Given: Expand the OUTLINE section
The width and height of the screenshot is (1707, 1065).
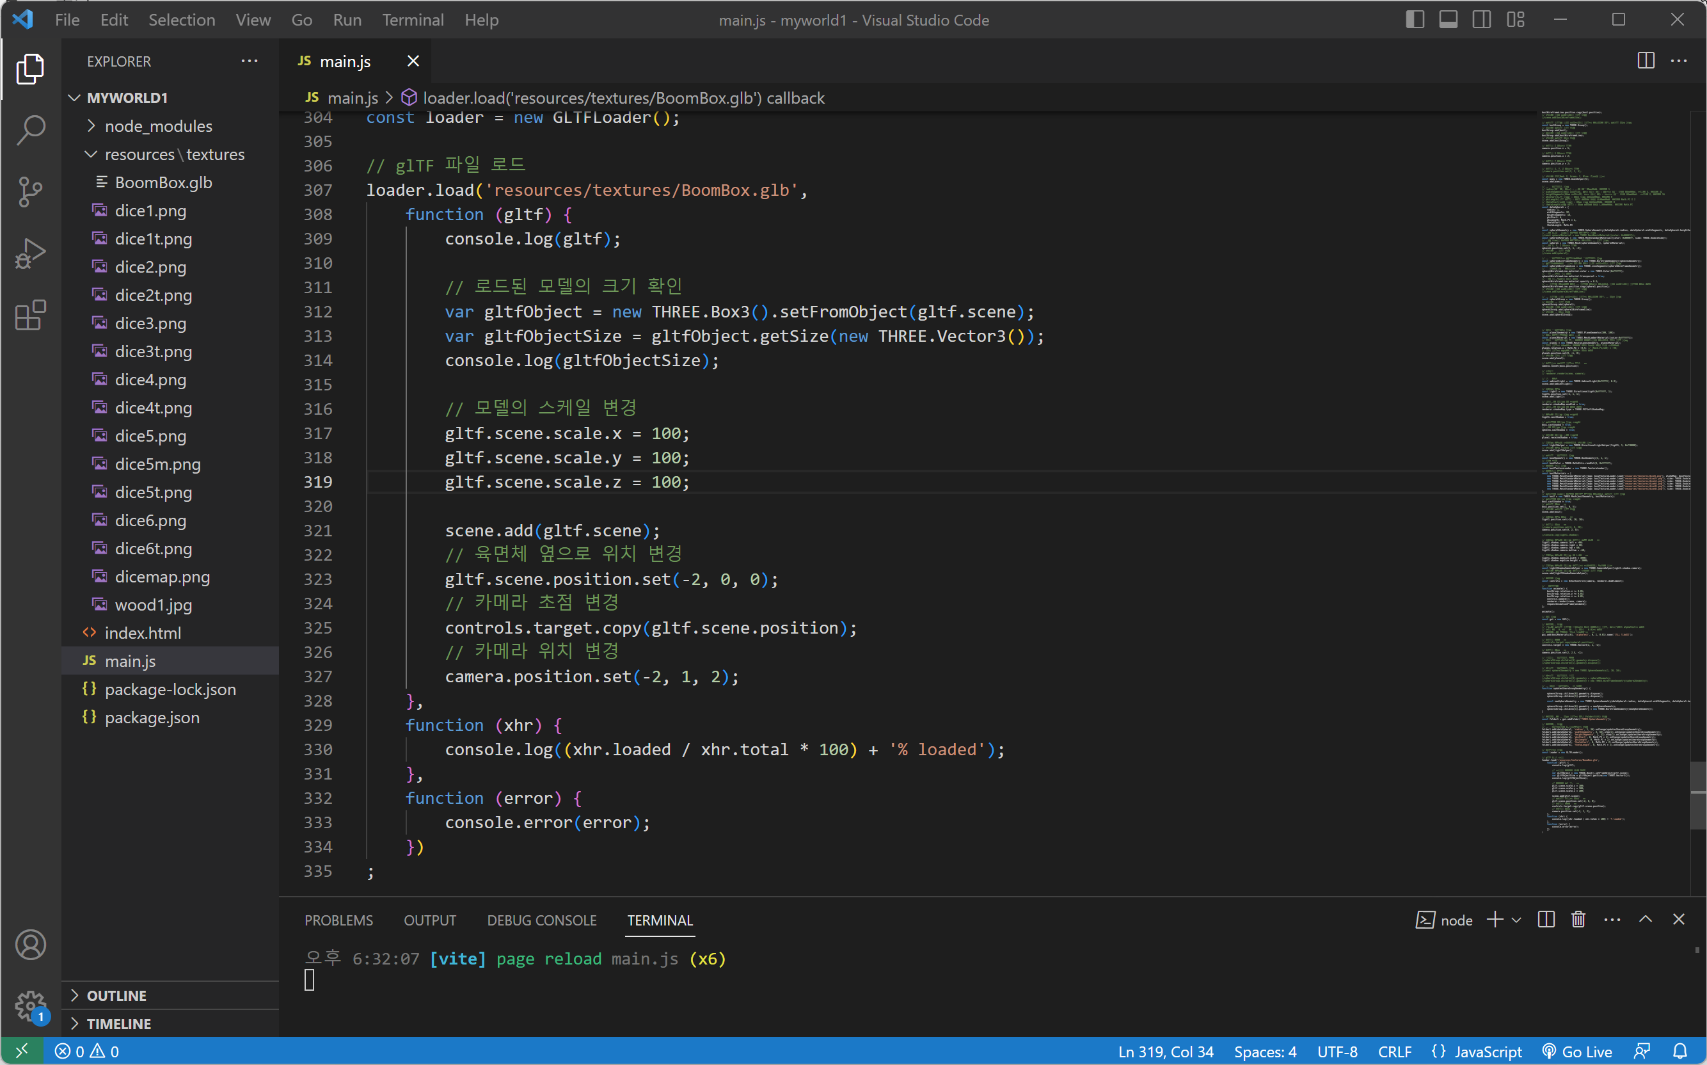Looking at the screenshot, I should click(117, 995).
